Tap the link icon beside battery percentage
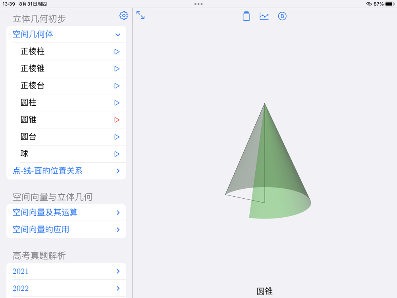Viewport: 397px width, 298px height. [x=369, y=4]
